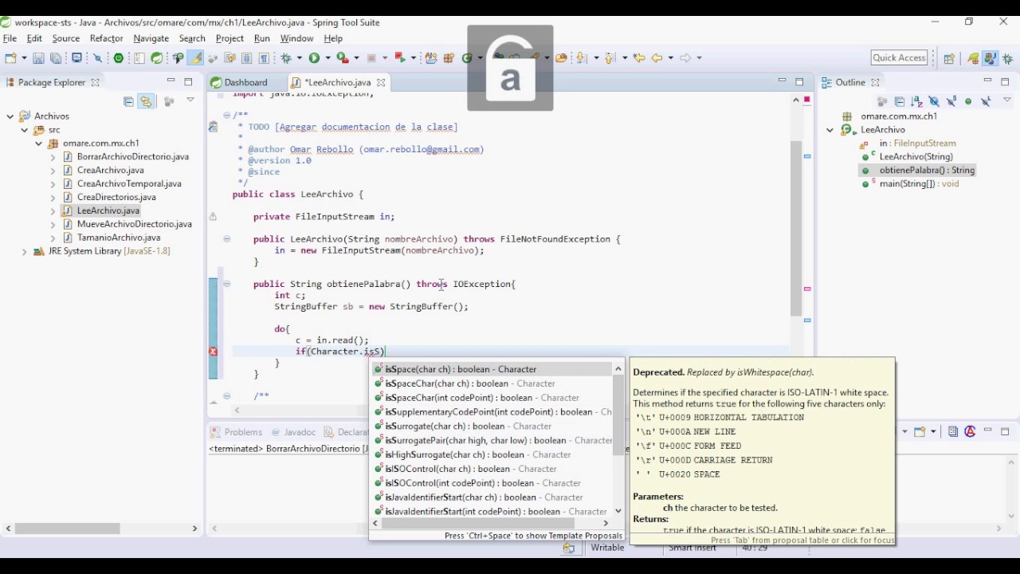
Task: Click Collapse All in Outline toolbar
Action: point(900,101)
